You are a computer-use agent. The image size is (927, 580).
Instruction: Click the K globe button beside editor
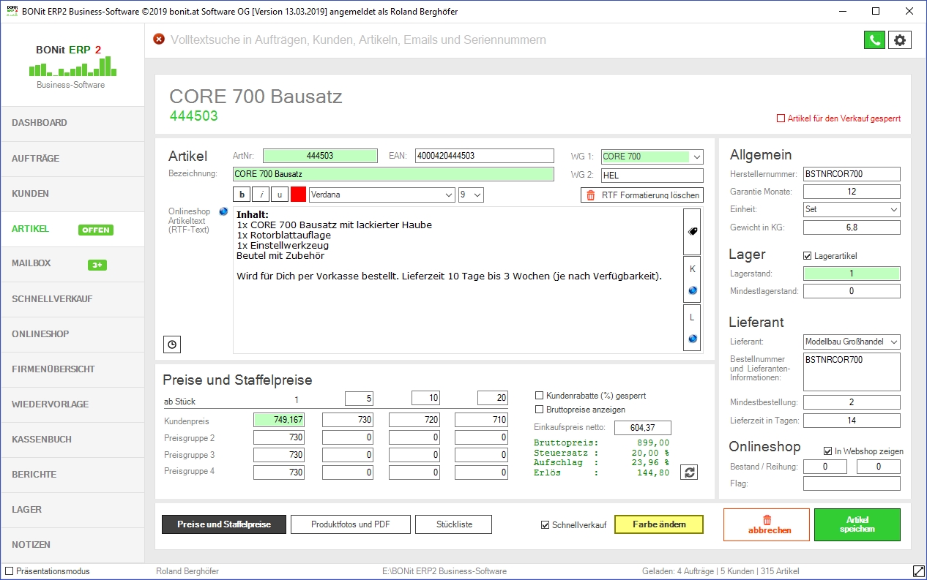tap(692, 279)
